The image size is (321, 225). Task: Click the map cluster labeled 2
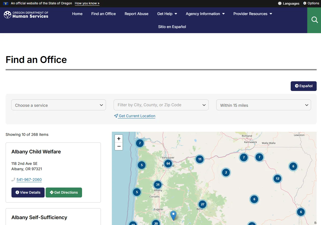click(226, 173)
